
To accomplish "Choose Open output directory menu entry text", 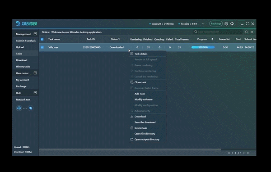I will tap(147, 140).
